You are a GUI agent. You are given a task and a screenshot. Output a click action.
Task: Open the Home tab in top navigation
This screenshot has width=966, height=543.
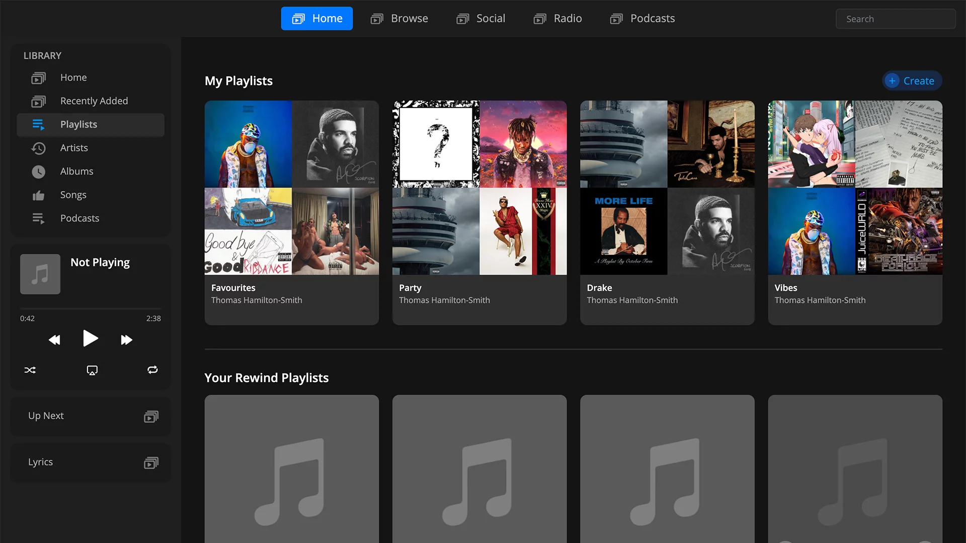tap(316, 19)
